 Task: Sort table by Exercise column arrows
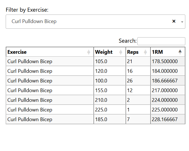point(89,52)
